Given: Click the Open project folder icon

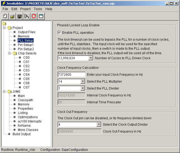Looking at the screenshot, I should pyautogui.click(x=12, y=16).
